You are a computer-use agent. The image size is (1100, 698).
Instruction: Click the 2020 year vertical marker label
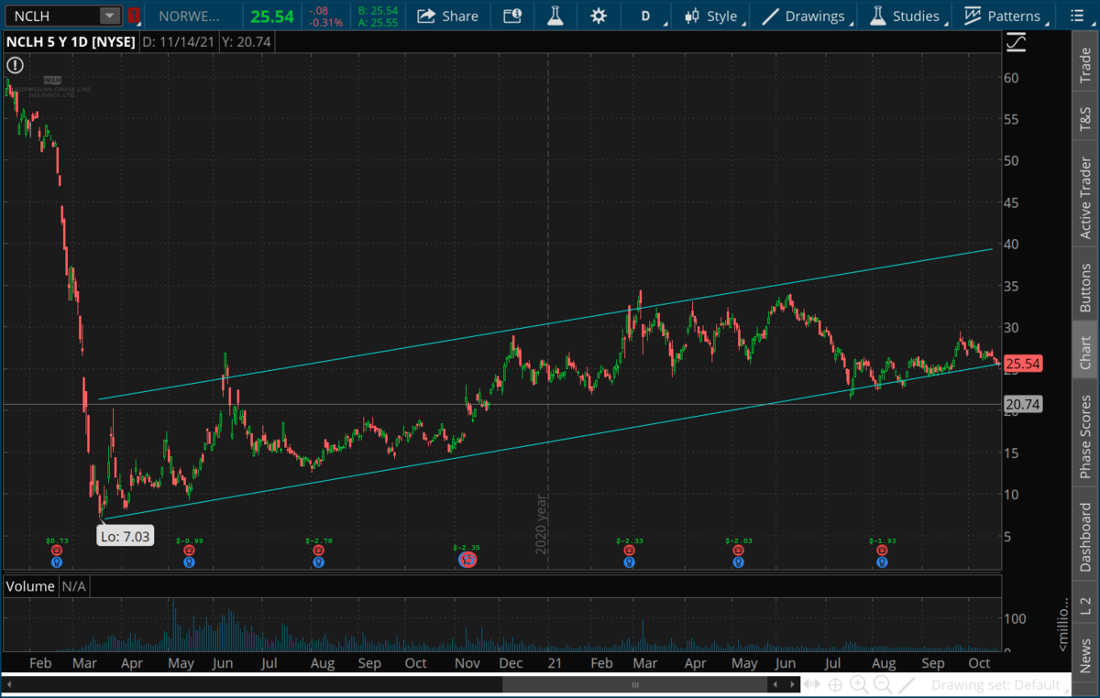click(541, 525)
